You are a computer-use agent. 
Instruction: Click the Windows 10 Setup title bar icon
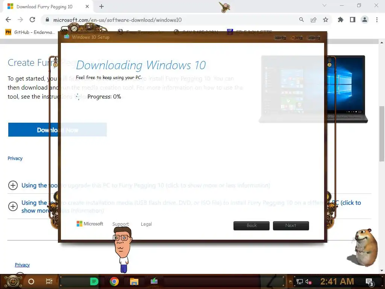(x=67, y=37)
